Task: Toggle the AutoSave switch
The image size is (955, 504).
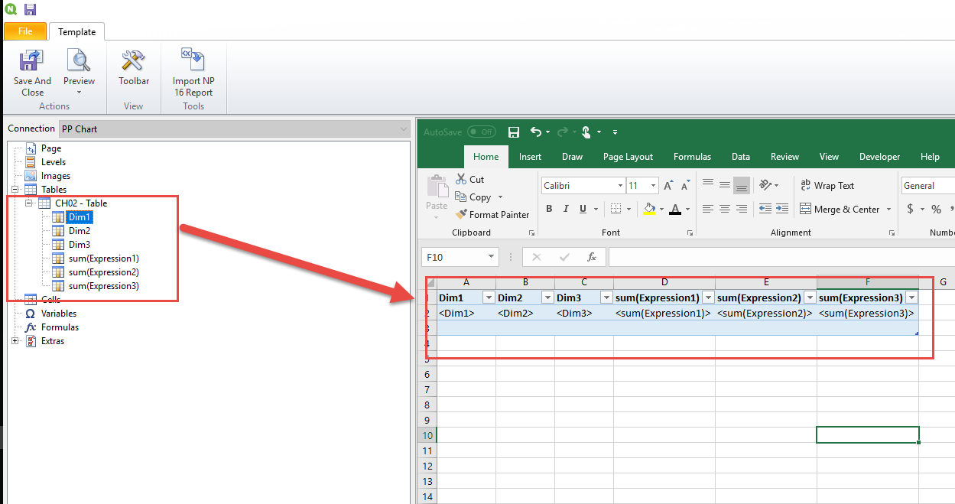Action: point(480,131)
